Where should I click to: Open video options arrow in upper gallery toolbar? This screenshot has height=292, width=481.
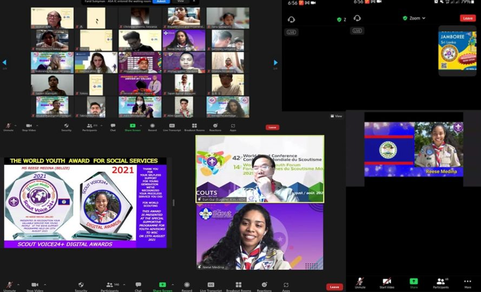pyautogui.click(x=37, y=125)
